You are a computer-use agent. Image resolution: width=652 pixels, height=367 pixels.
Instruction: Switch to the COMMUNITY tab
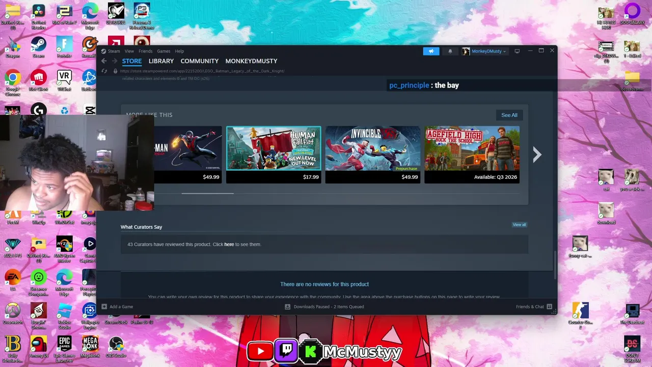tap(199, 61)
